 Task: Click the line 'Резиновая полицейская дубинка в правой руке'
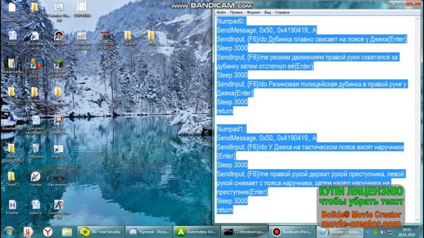tap(312, 84)
